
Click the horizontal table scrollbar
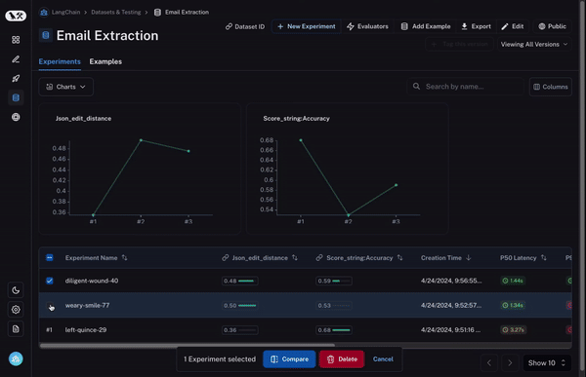pos(188,345)
